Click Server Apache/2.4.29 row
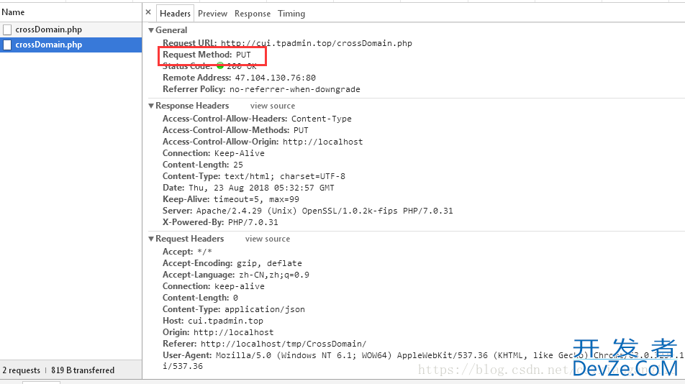Screen dimensions: 685x384 pyautogui.click(x=307, y=211)
